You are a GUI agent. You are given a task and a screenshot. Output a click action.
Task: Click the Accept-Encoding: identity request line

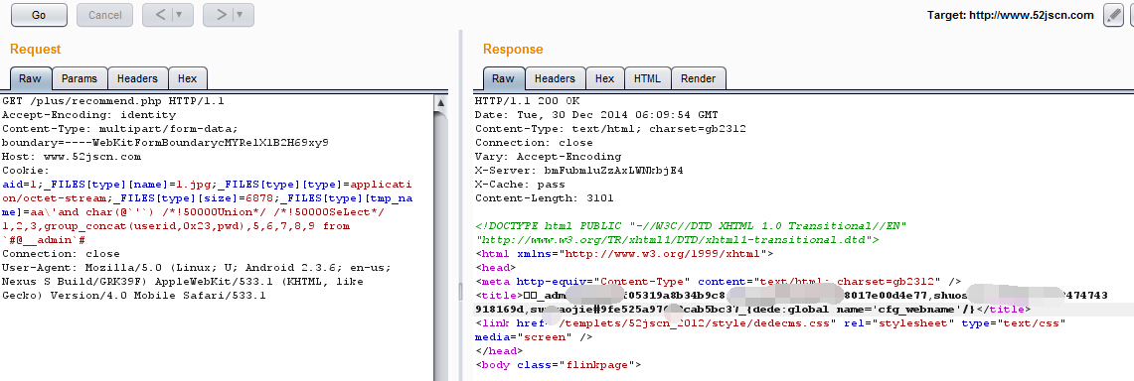pos(89,115)
